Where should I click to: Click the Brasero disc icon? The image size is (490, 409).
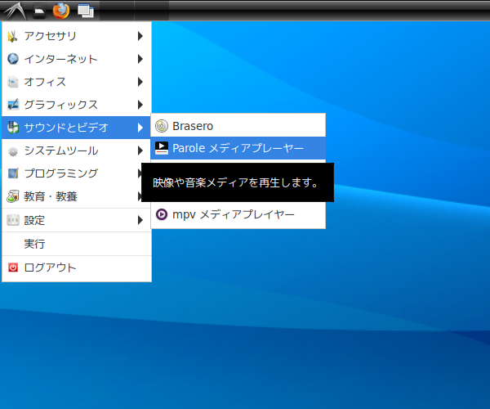click(x=162, y=126)
